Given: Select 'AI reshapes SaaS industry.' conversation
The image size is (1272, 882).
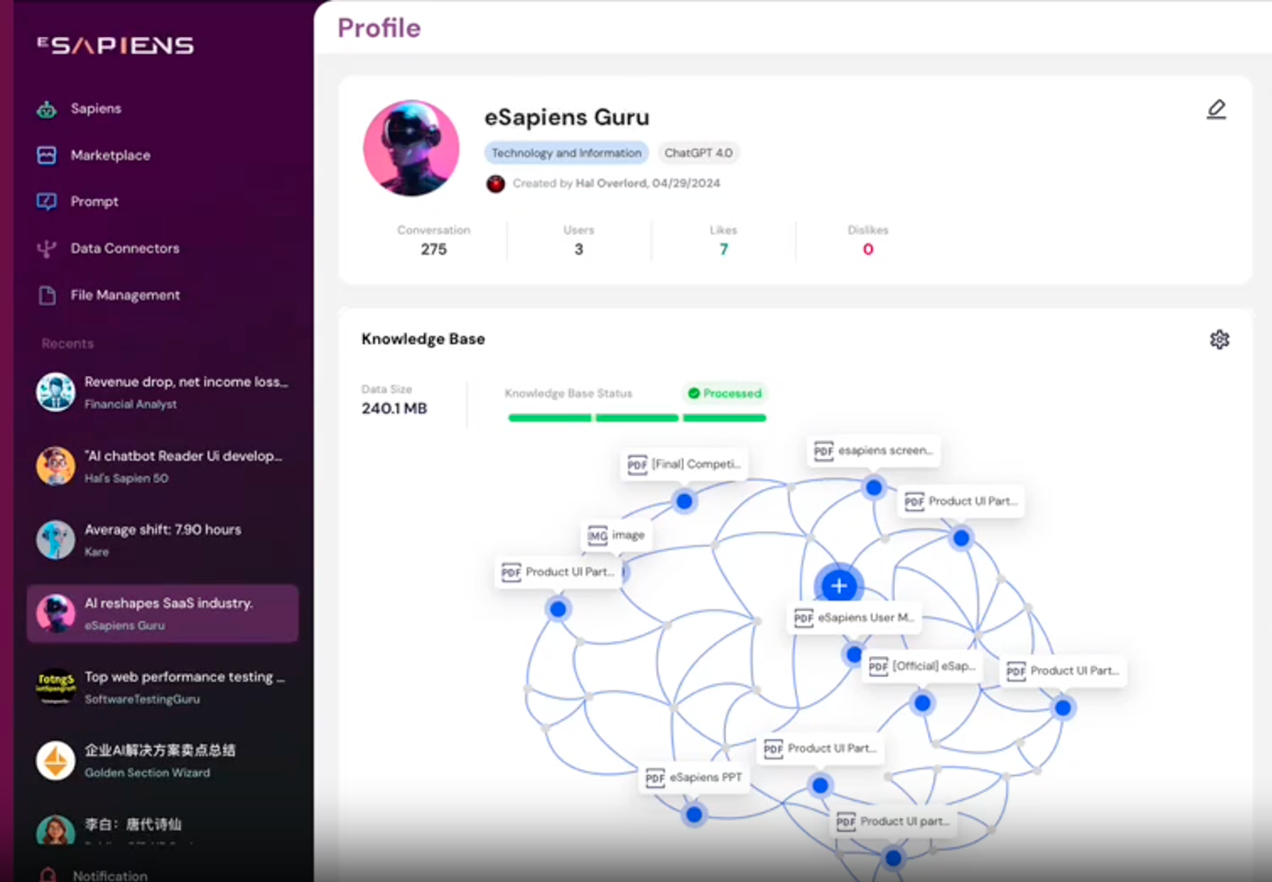Looking at the screenshot, I should (162, 614).
